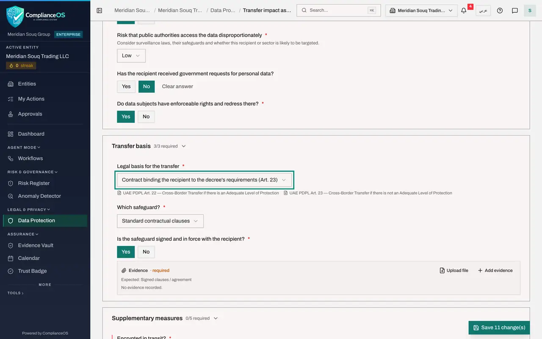Click the search magnifier icon
This screenshot has height=339, width=542.
(304, 10)
